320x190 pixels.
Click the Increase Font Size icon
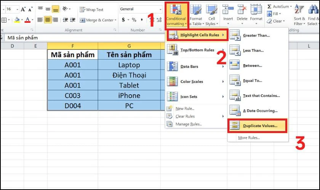[x=23, y=9]
